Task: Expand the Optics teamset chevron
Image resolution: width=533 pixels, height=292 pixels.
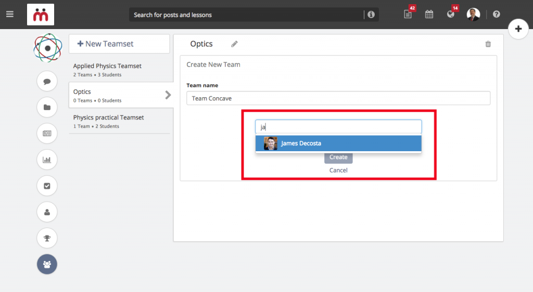Action: coord(168,95)
